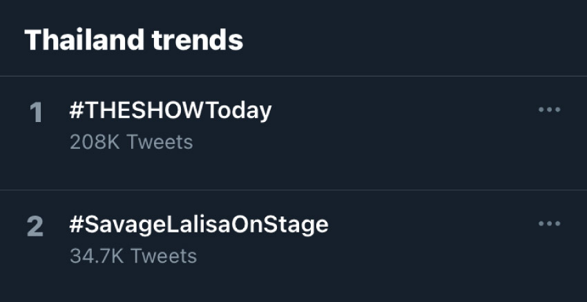This screenshot has width=587, height=302.
Task: View tweets for the second Thailand trend
Action: [x=198, y=224]
